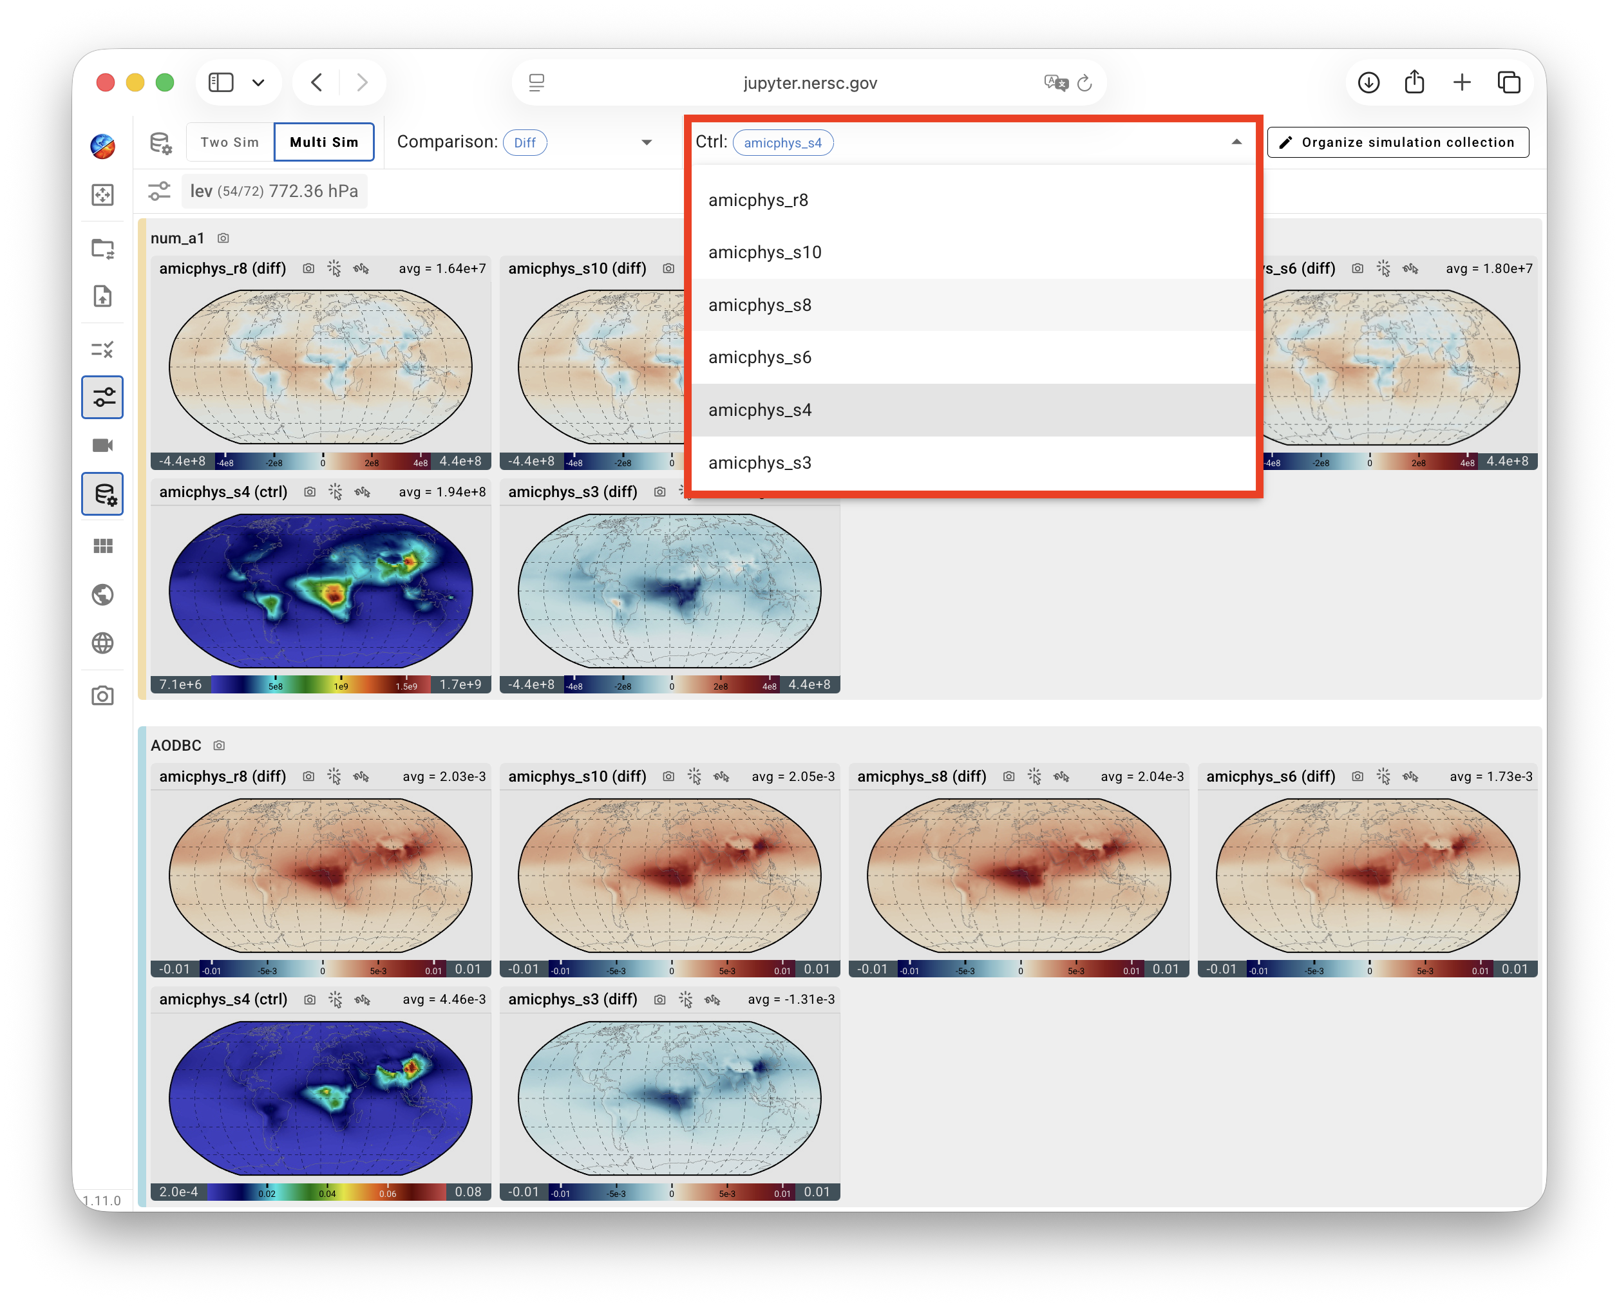Select amicphys_r8 in Ctrl dropdown list
This screenshot has width=1619, height=1307.
click(x=973, y=200)
